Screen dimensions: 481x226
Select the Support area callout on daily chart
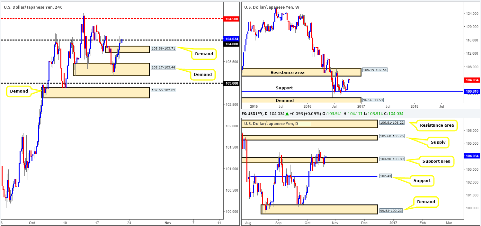click(x=436, y=161)
